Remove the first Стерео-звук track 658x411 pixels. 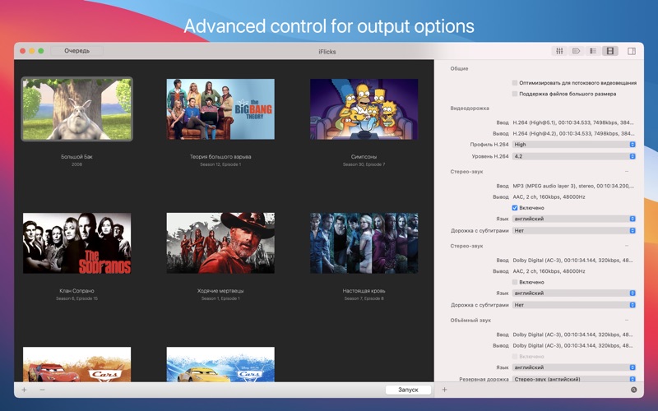(x=627, y=171)
